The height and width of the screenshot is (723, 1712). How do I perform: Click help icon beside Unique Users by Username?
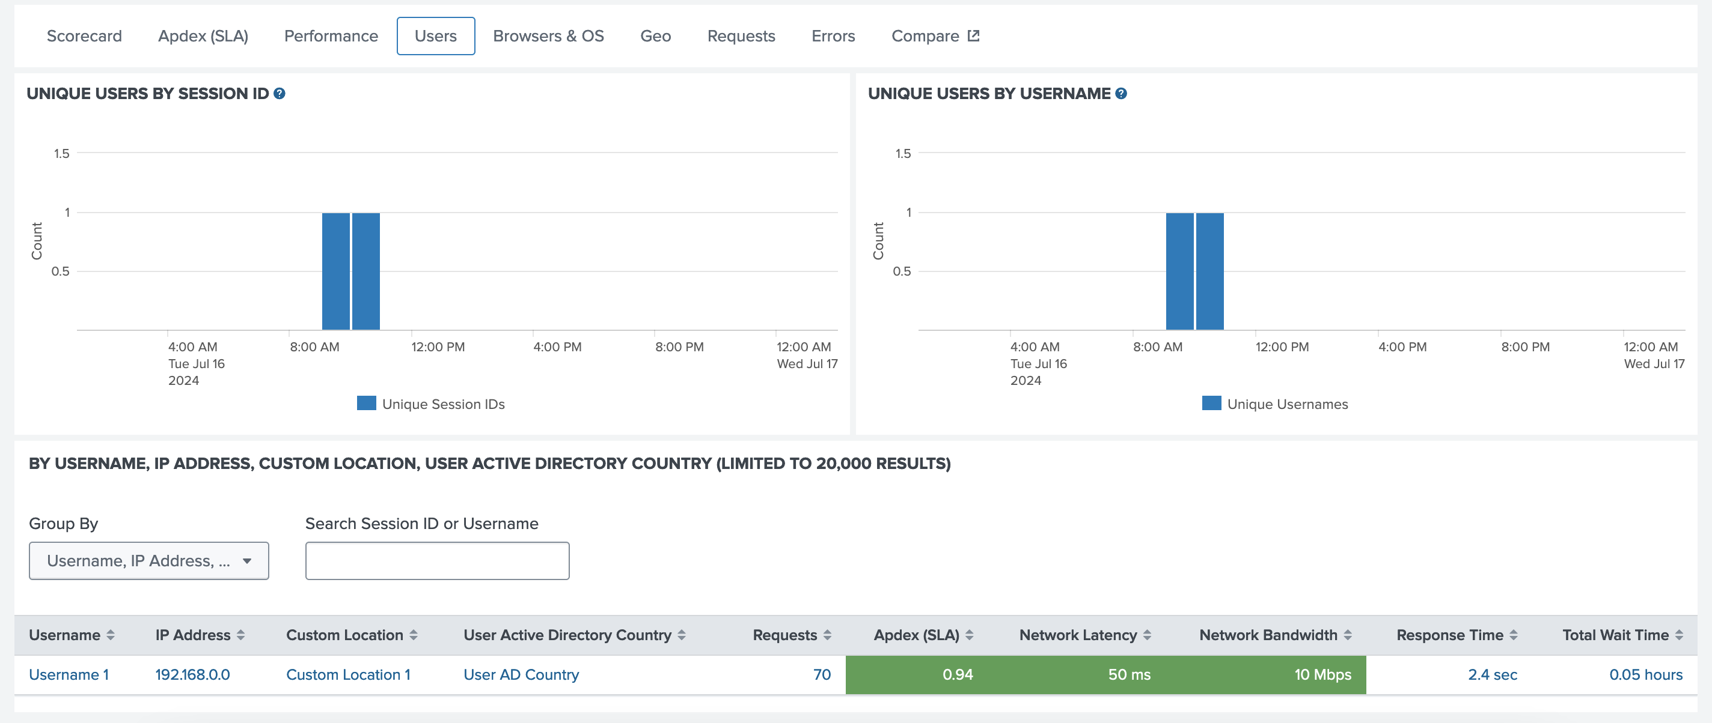1120,94
